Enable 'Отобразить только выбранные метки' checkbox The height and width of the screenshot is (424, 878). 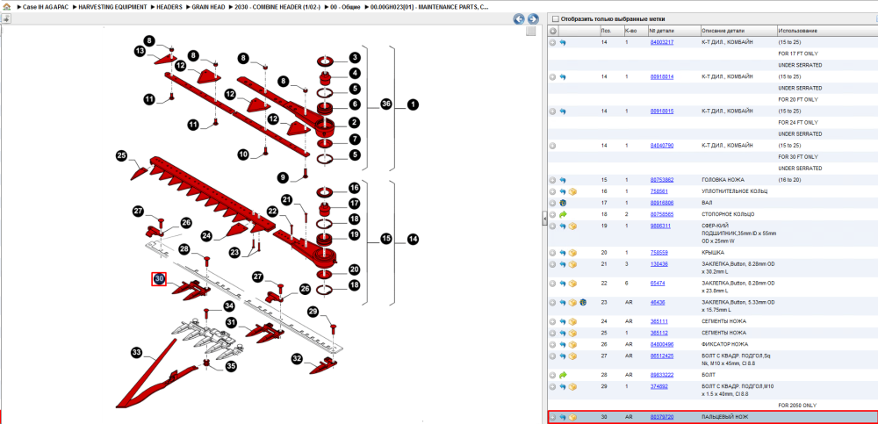pyautogui.click(x=556, y=18)
